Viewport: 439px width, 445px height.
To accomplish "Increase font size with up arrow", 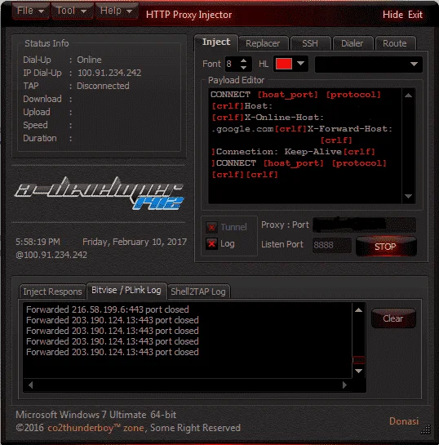I will 243,60.
